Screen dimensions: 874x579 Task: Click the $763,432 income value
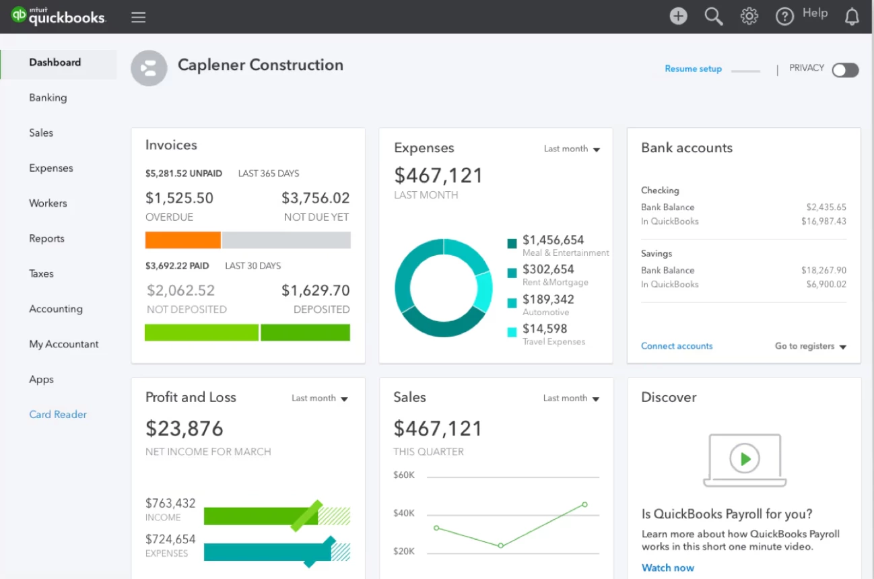tap(170, 503)
